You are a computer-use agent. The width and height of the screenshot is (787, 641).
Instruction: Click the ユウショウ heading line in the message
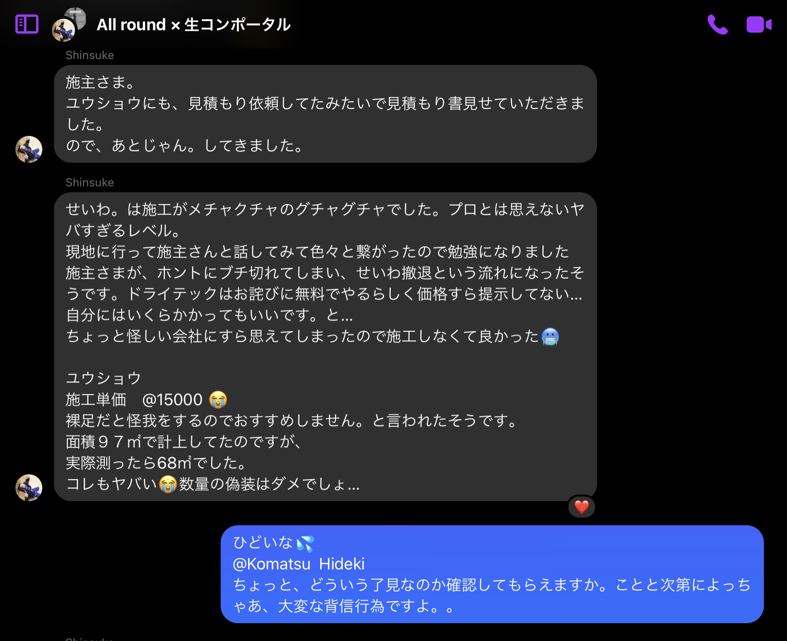pyautogui.click(x=103, y=378)
